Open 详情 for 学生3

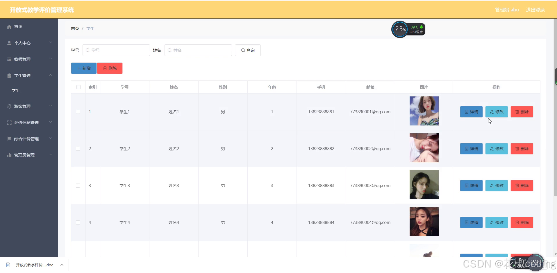click(x=471, y=186)
